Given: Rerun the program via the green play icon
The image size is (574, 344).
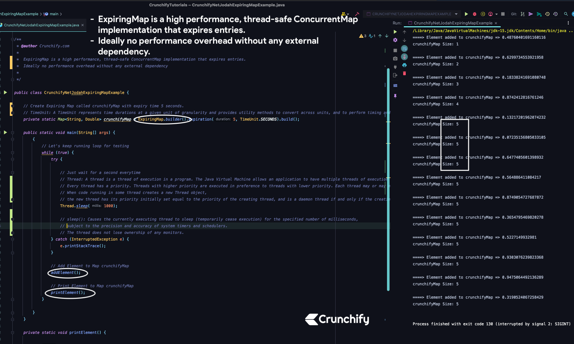Looking at the screenshot, I should 395,32.
